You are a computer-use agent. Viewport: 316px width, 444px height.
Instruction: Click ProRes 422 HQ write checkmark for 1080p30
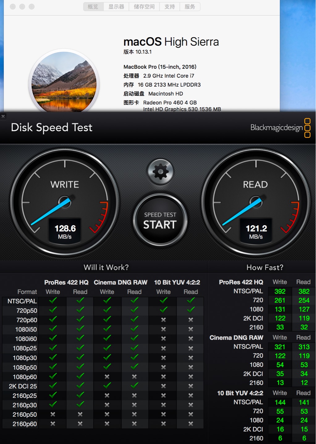coord(53,357)
